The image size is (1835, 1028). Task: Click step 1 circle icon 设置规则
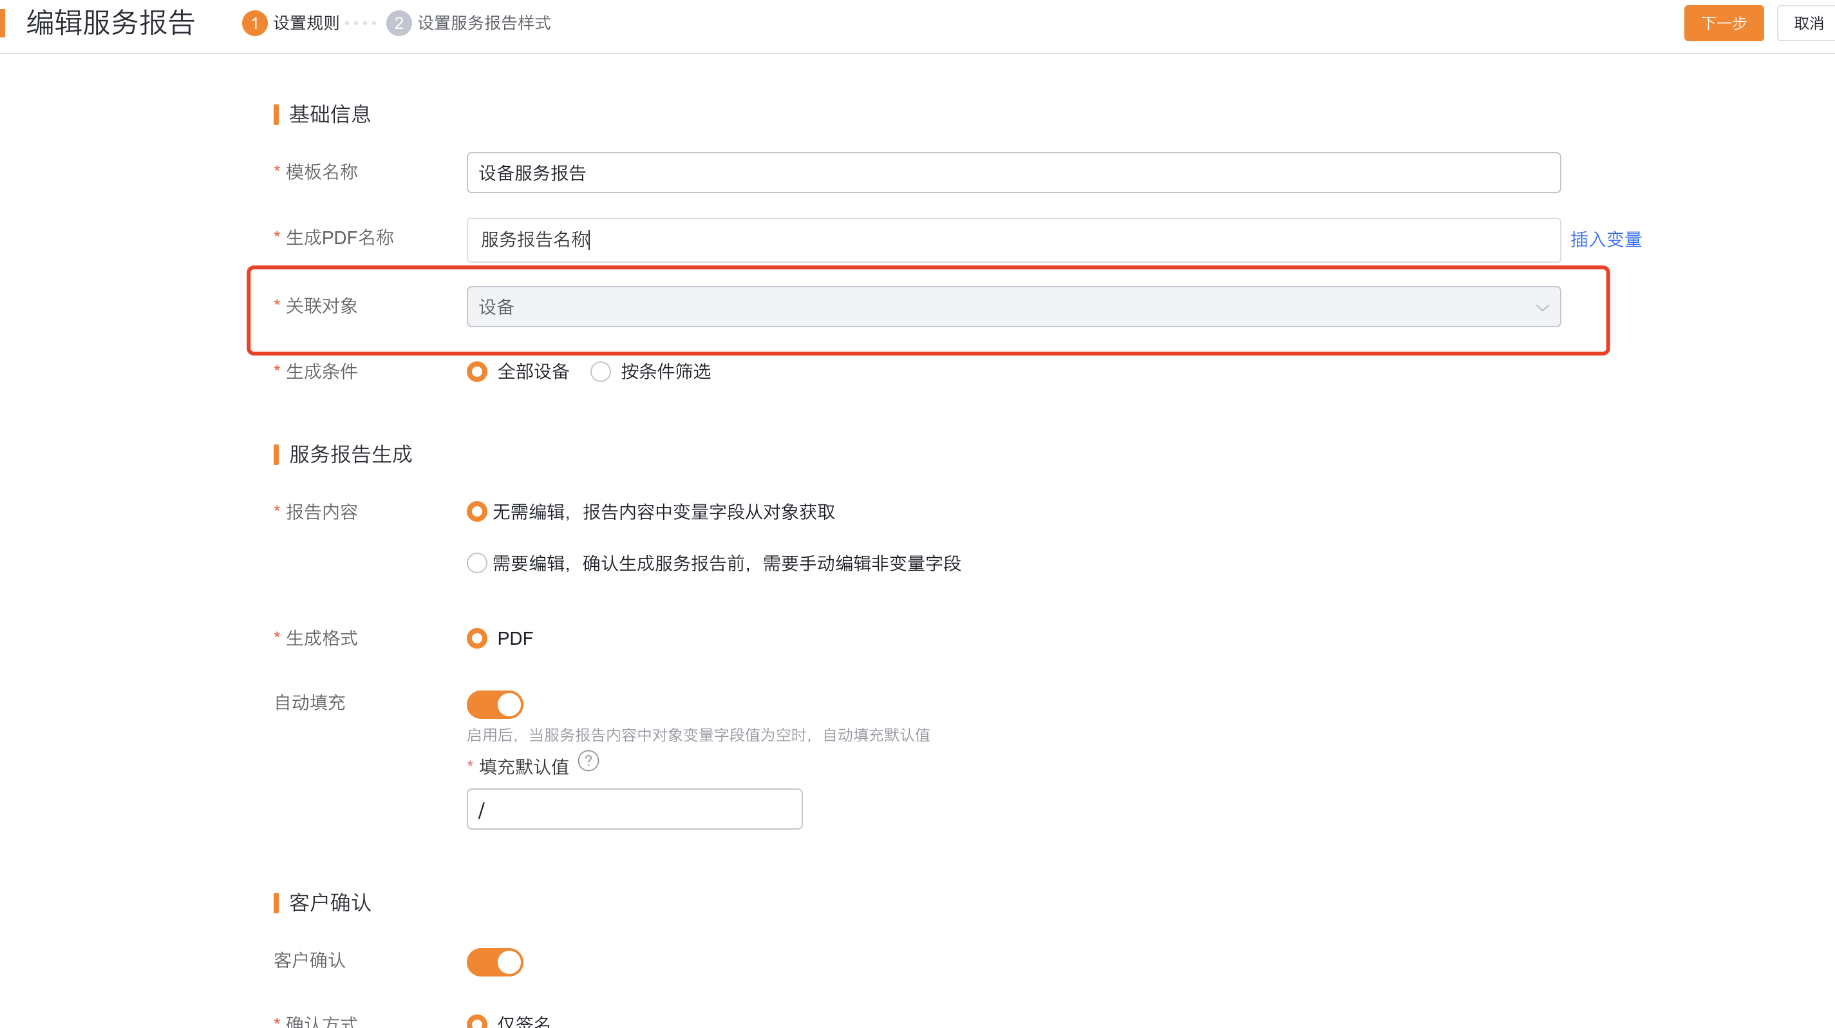pos(254,22)
